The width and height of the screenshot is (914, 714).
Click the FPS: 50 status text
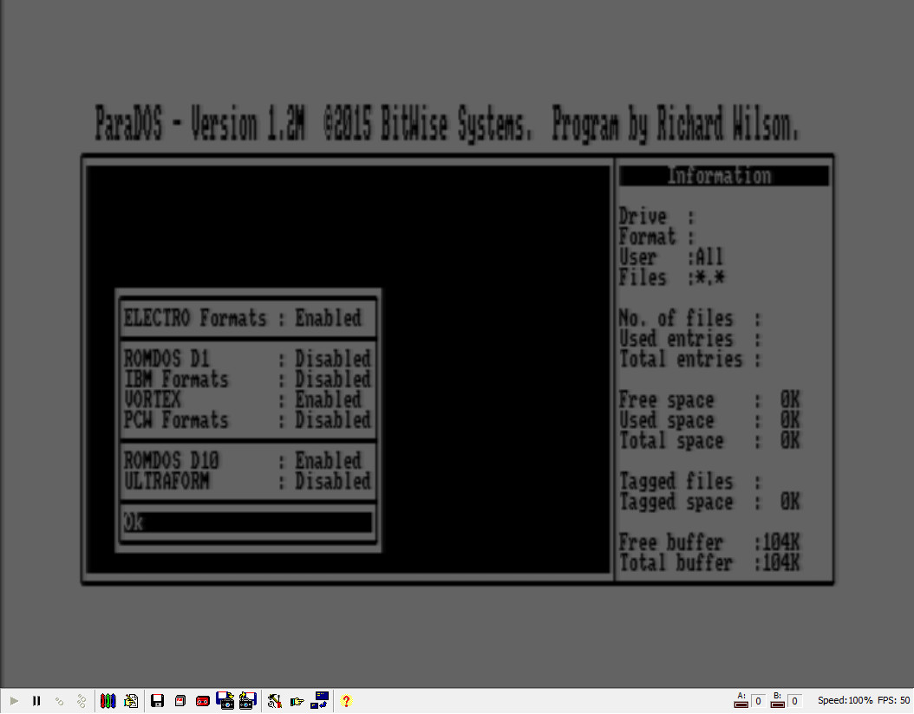893,701
